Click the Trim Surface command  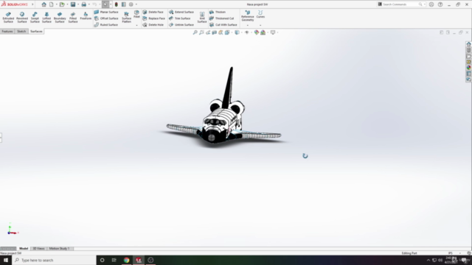point(179,18)
